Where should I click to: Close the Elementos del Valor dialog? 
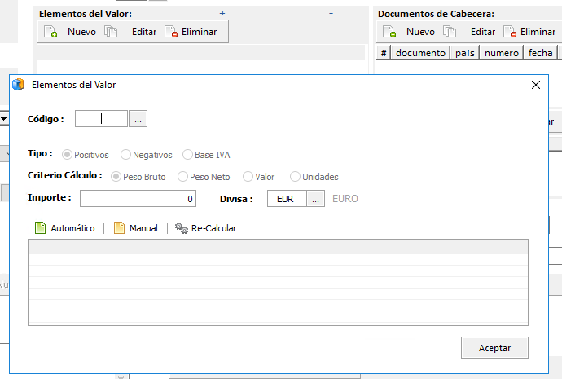(536, 85)
